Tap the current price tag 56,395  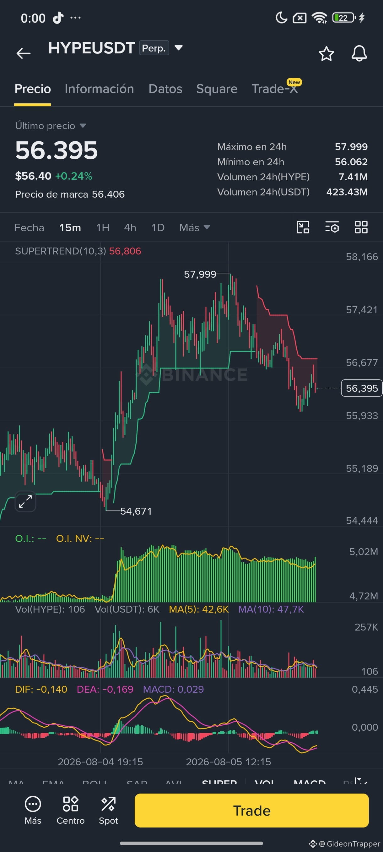362,388
